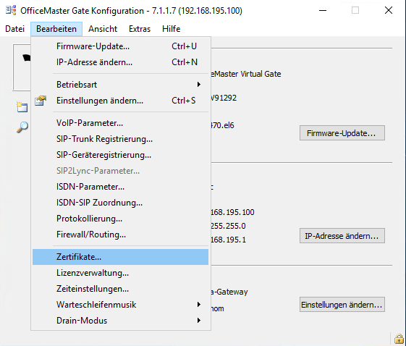This screenshot has height=346, width=406.
Task: Open VoIP-Parameter... from the menu
Action: point(120,123)
